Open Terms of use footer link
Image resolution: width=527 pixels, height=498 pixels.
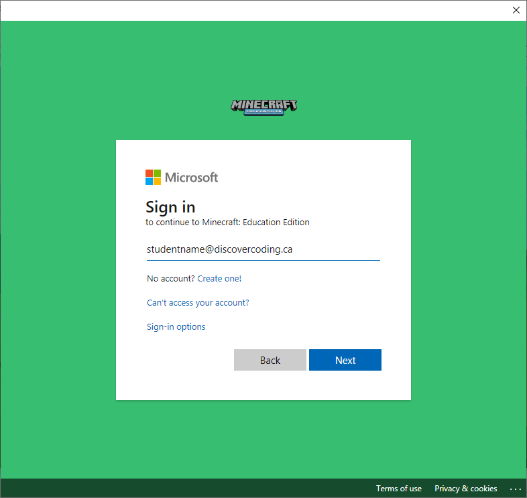399,488
